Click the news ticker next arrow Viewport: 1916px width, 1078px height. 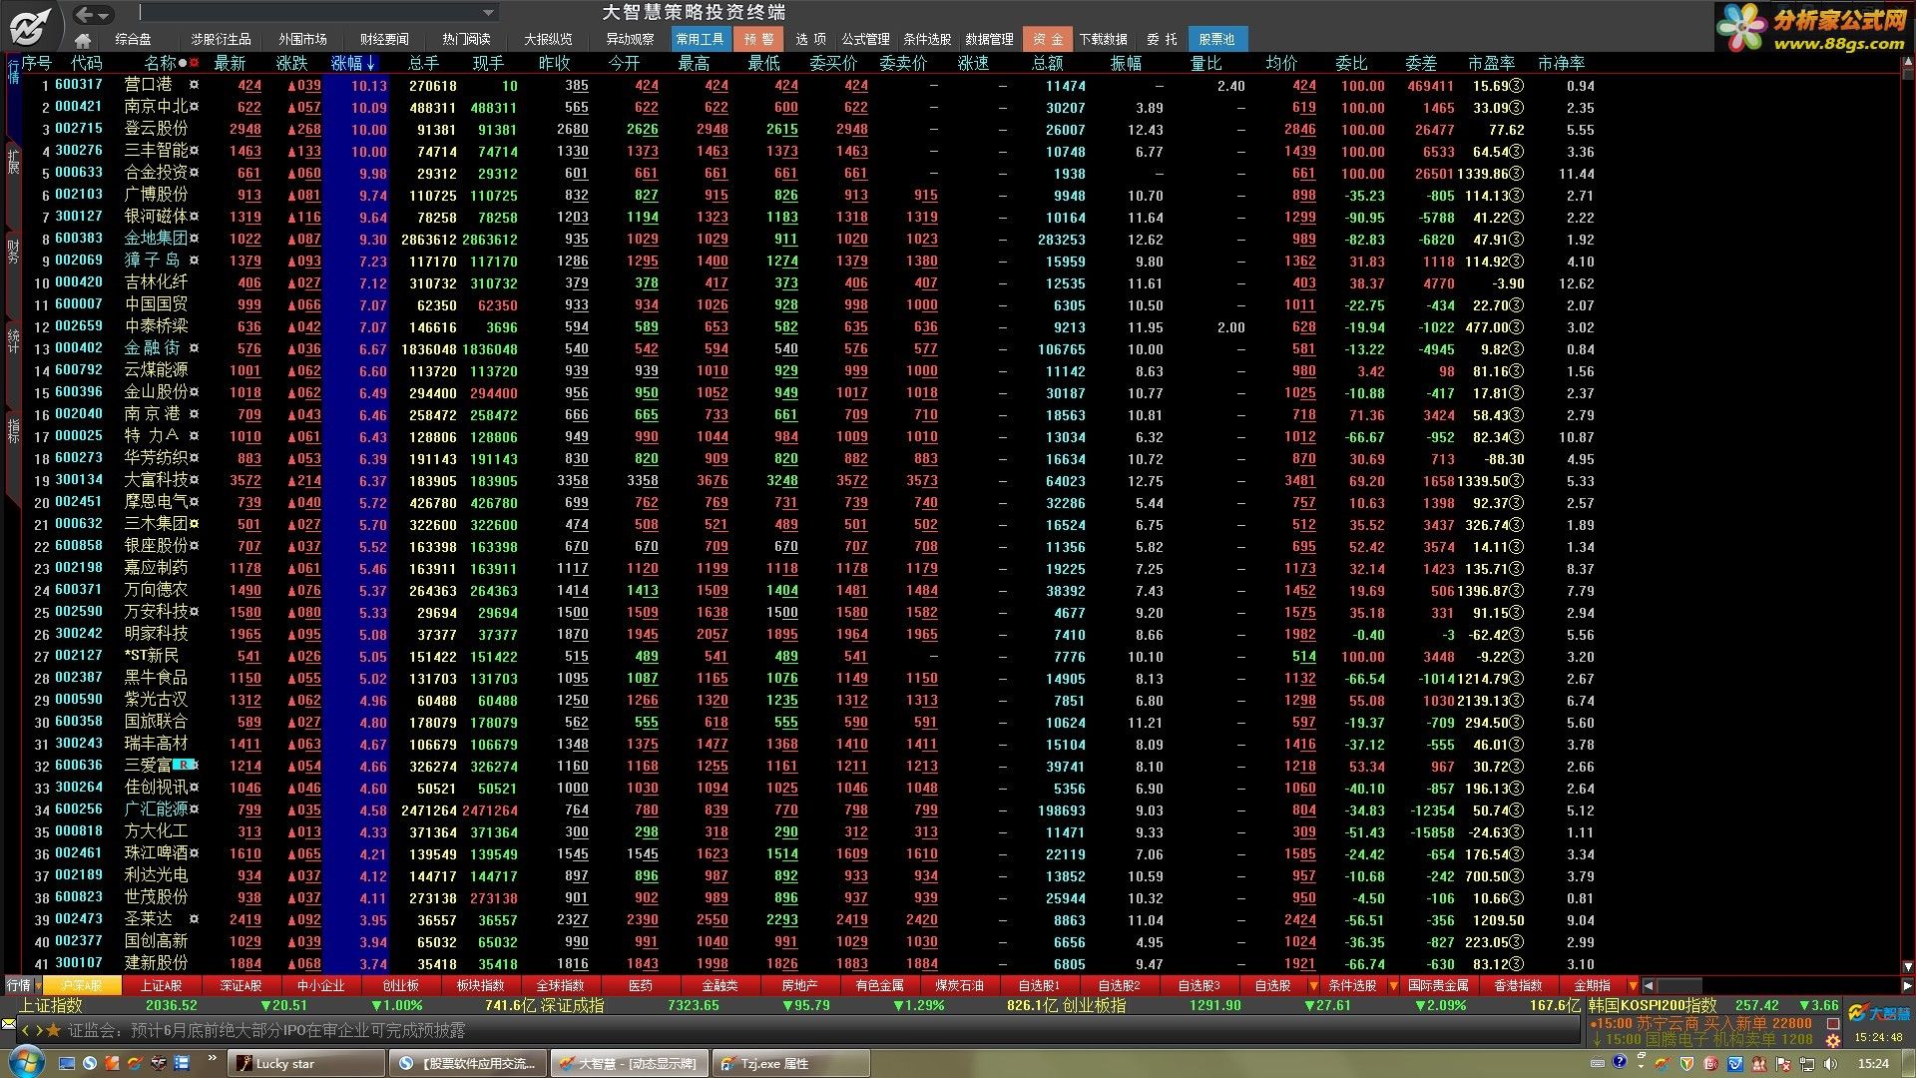[x=39, y=1030]
